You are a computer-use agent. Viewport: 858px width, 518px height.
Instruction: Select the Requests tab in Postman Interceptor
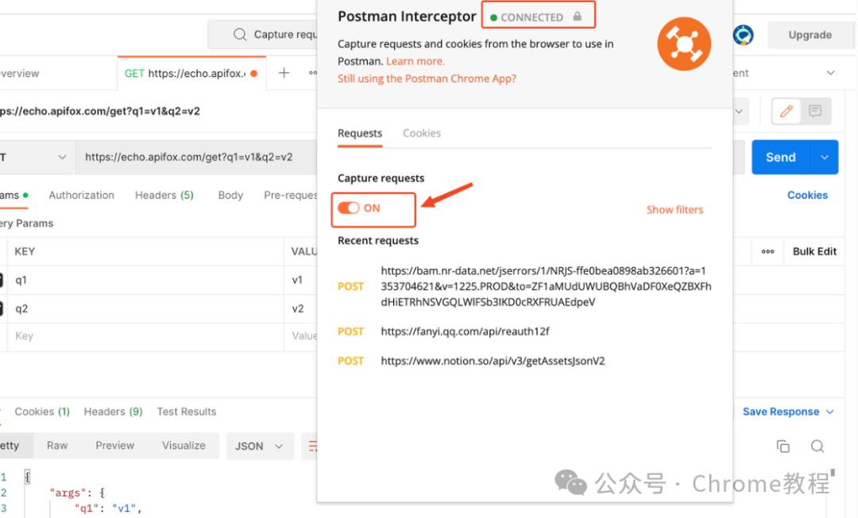tap(360, 133)
